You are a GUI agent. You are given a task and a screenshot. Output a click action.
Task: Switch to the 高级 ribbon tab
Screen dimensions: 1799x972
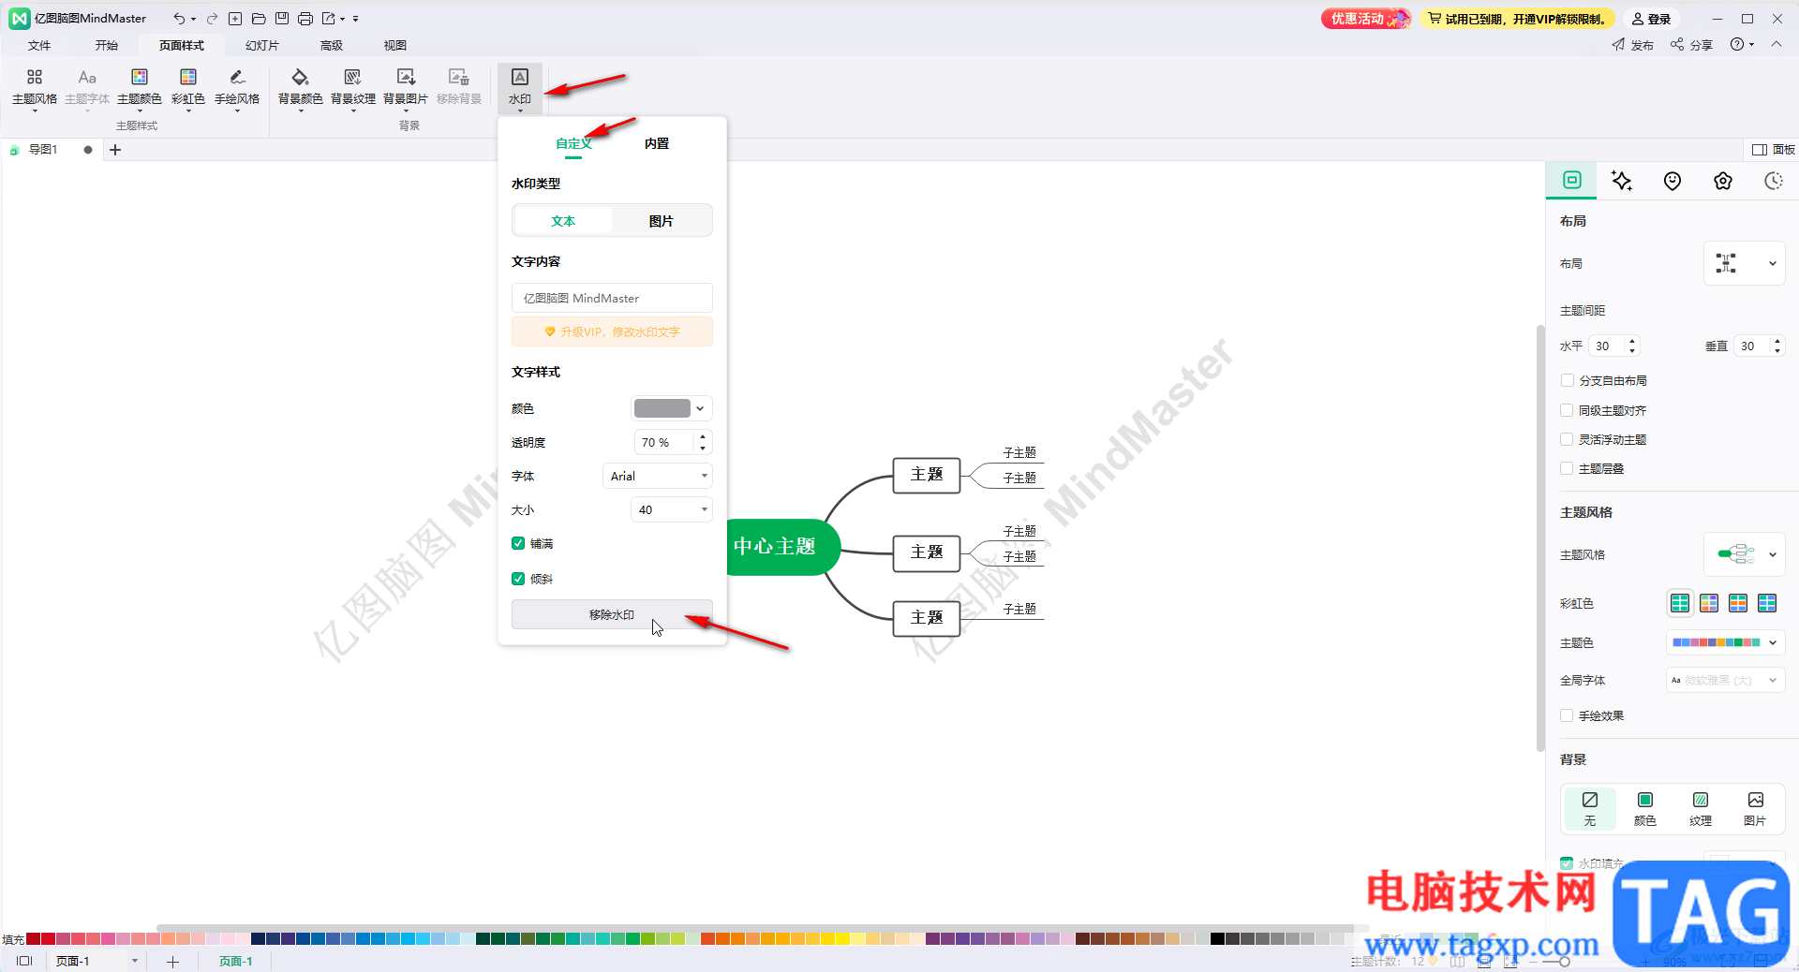click(332, 45)
